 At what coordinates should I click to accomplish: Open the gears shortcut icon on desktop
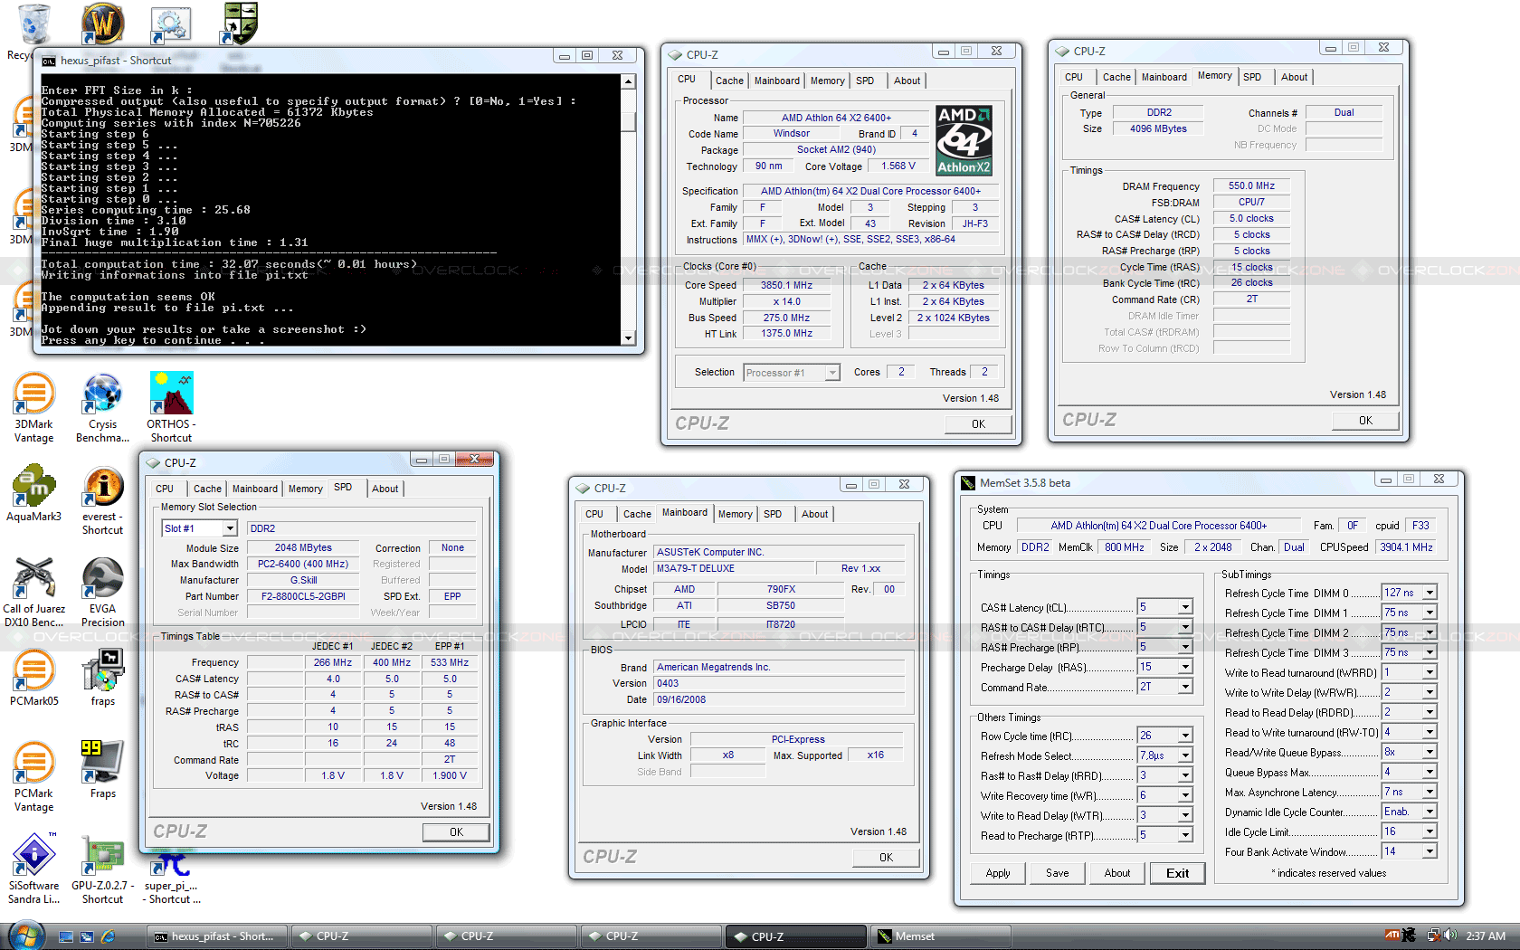169,25
